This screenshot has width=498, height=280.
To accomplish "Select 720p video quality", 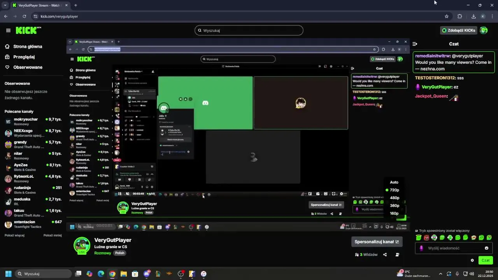I will tap(394, 190).
